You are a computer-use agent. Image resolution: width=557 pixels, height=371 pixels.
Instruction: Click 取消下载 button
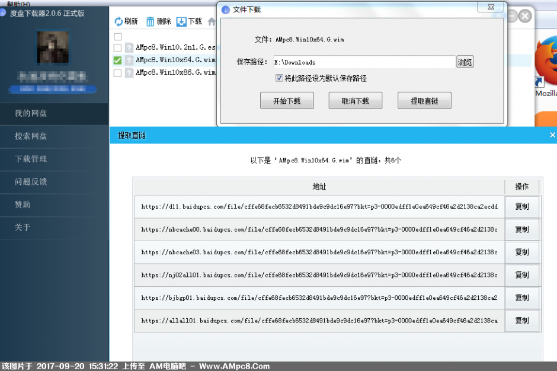(355, 101)
